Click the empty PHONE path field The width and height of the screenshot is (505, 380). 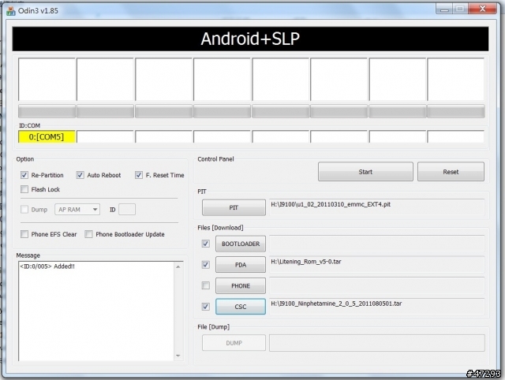tap(377, 285)
